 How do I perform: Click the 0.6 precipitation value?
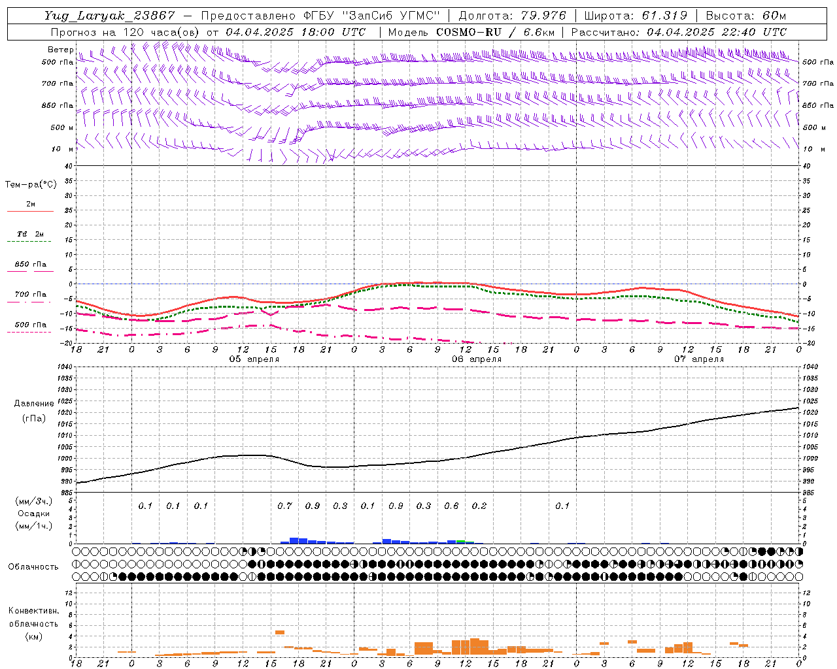click(451, 506)
